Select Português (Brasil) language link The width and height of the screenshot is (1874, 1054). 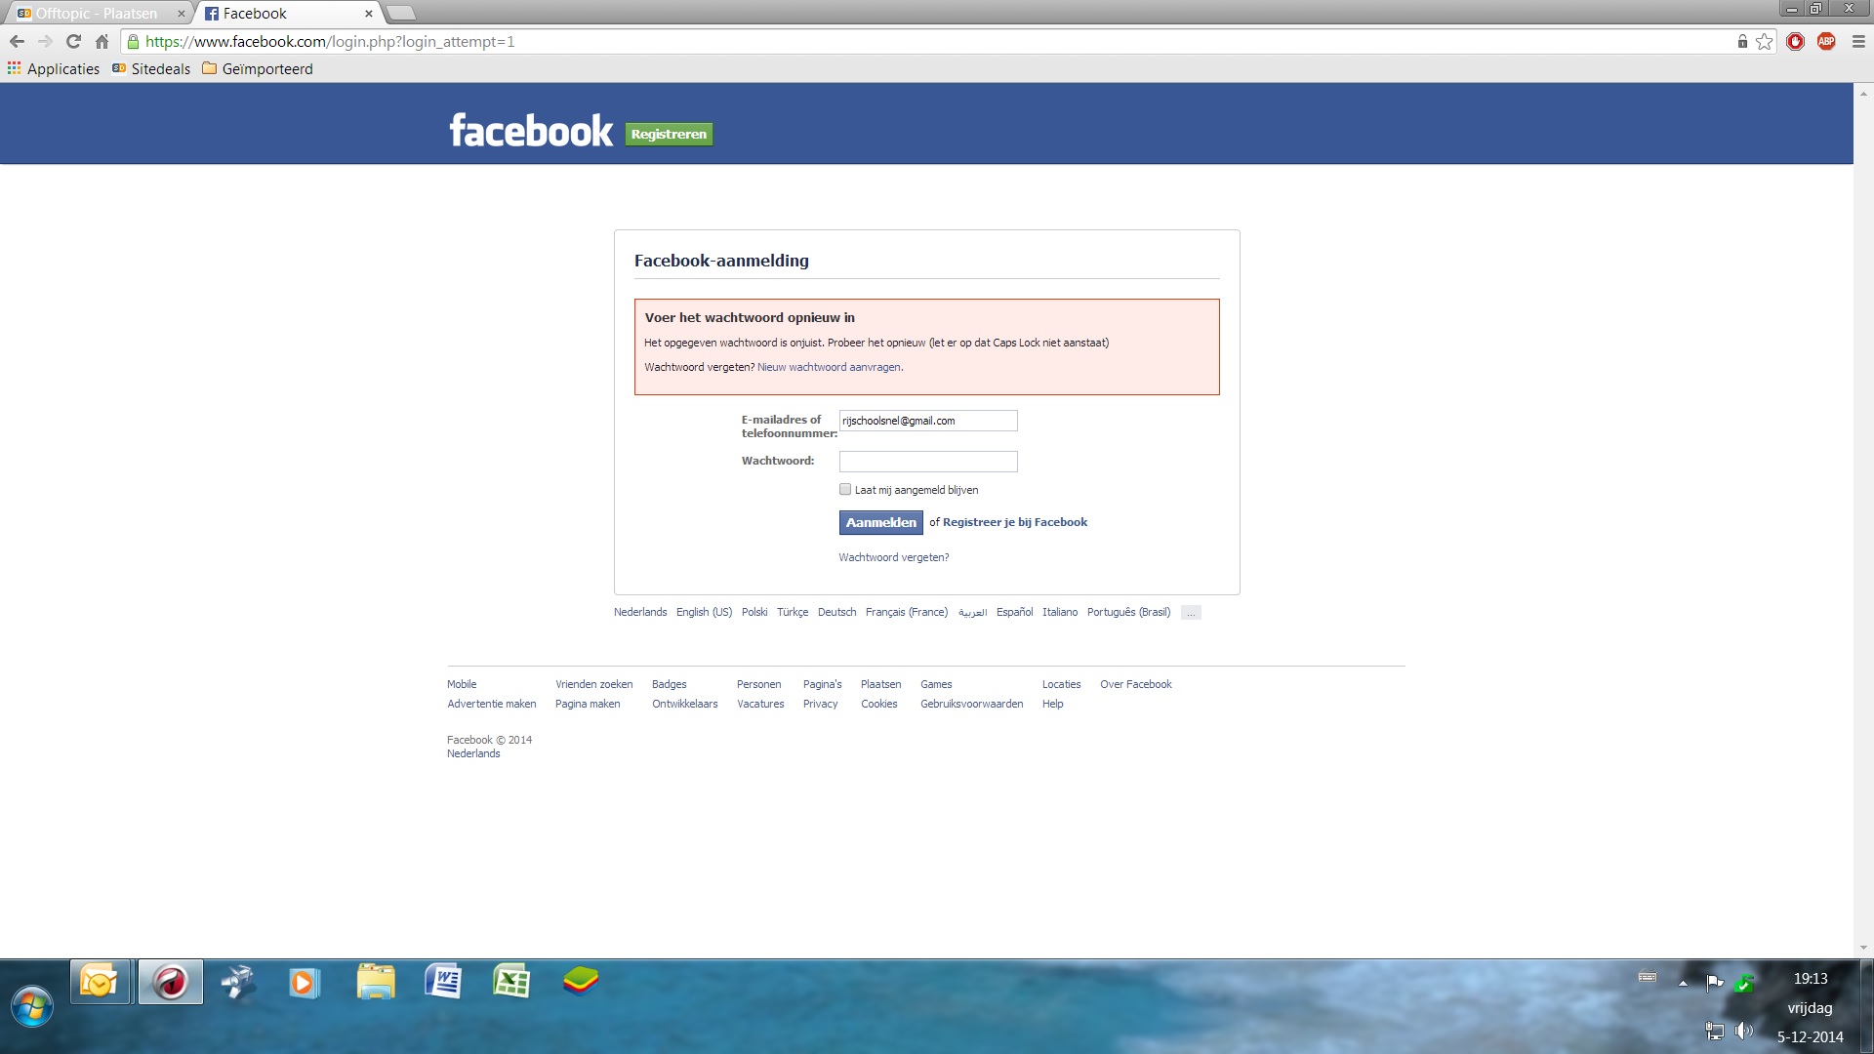point(1128,612)
